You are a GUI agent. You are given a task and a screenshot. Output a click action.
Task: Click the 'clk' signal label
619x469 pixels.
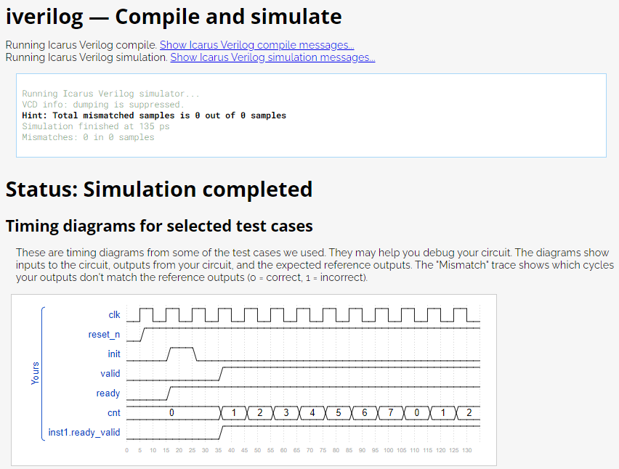[114, 315]
